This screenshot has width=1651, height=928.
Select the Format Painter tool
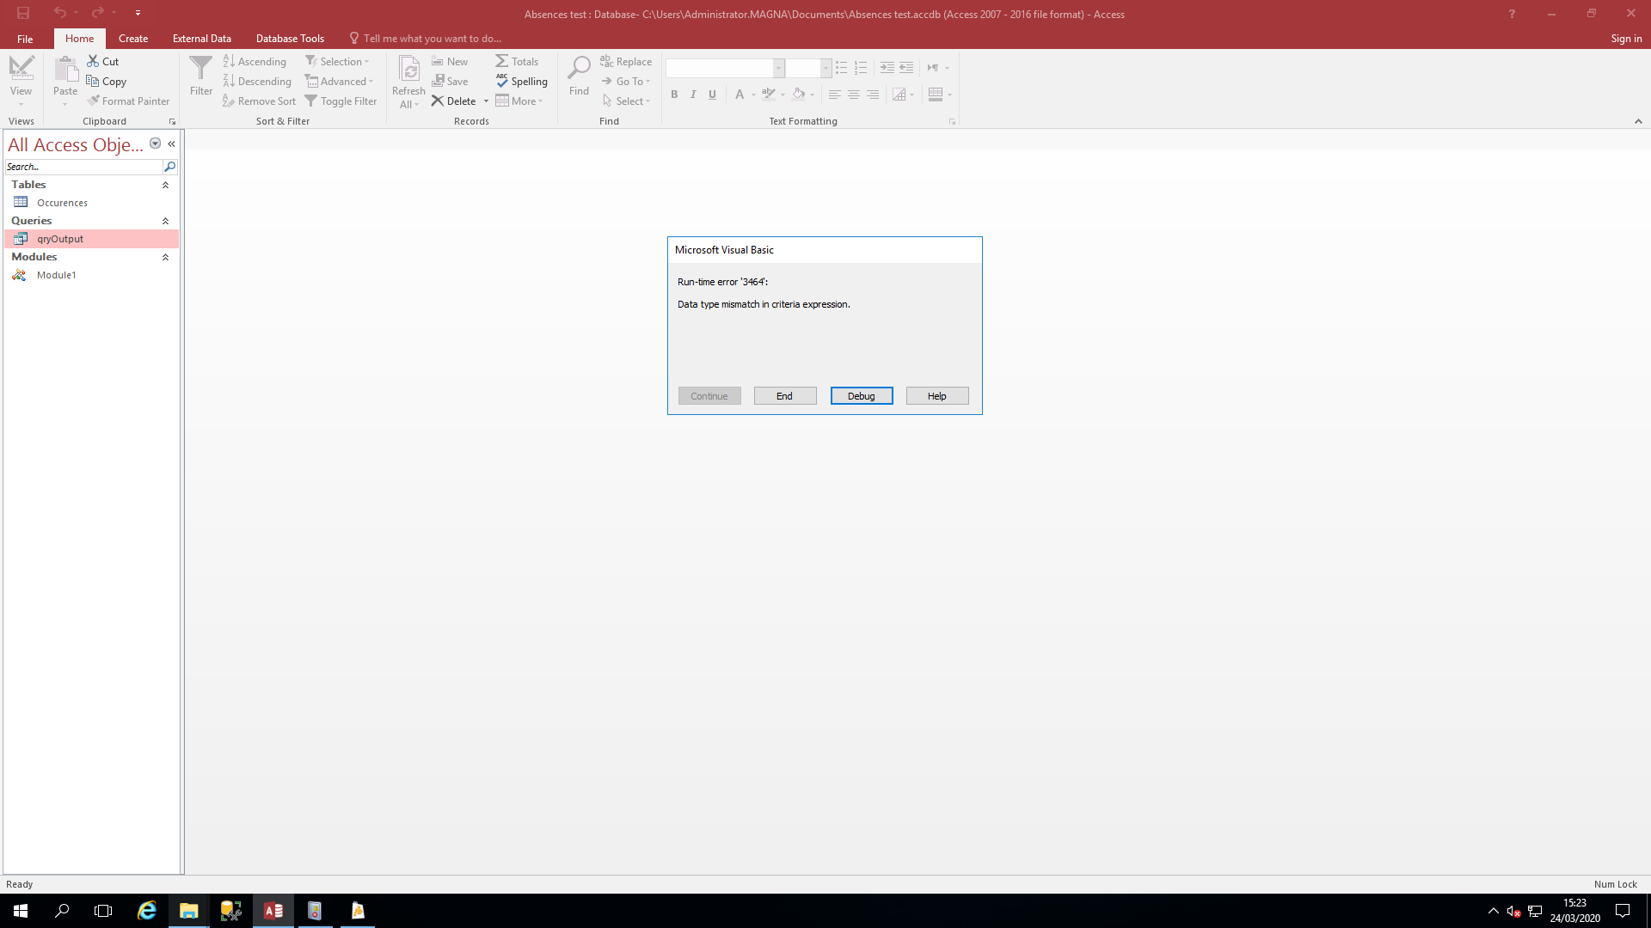(x=128, y=101)
